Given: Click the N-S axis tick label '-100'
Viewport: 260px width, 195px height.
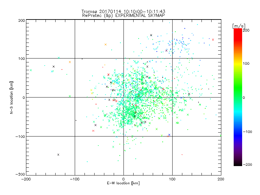Looking at the screenshot, I should (x=20, y=136).
